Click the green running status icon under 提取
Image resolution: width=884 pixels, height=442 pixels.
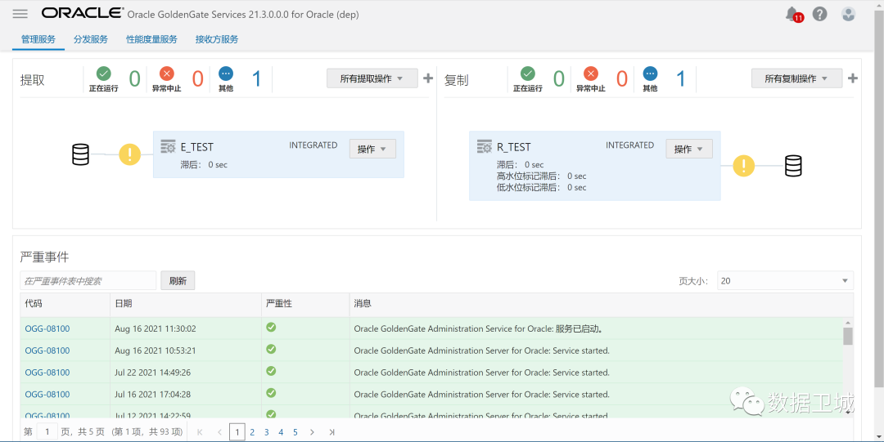tap(103, 74)
